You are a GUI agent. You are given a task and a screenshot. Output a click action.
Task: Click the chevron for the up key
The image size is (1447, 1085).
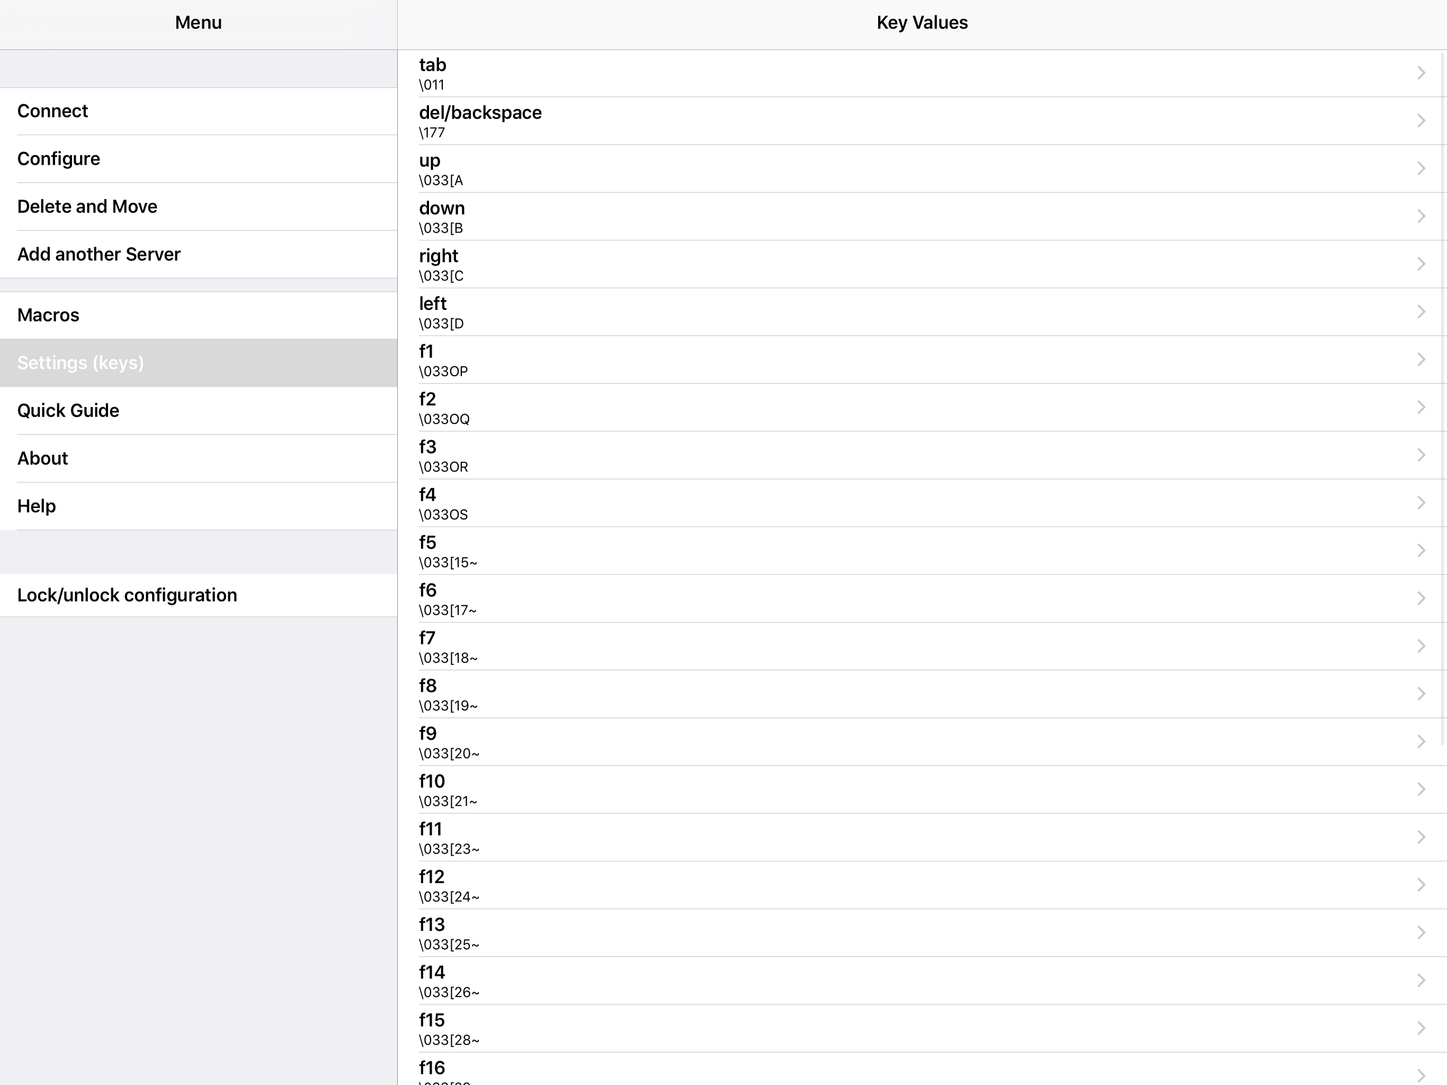pyautogui.click(x=1421, y=169)
